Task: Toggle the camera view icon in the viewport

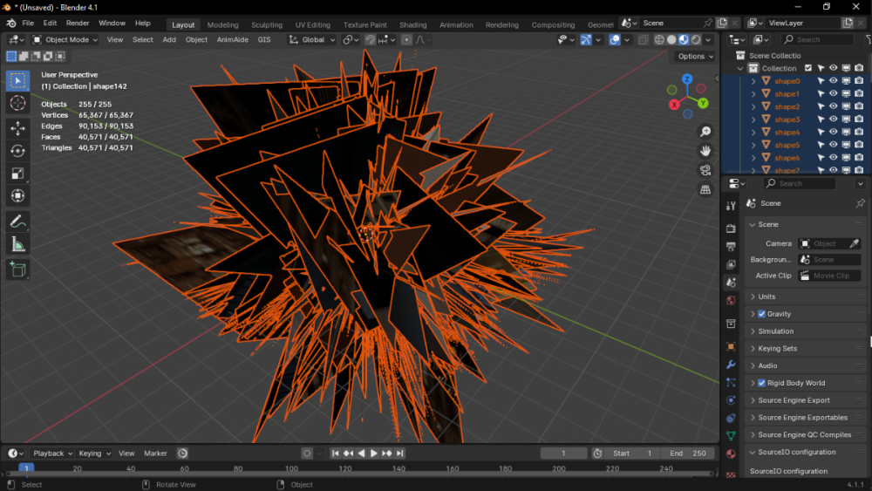Action: 705,170
